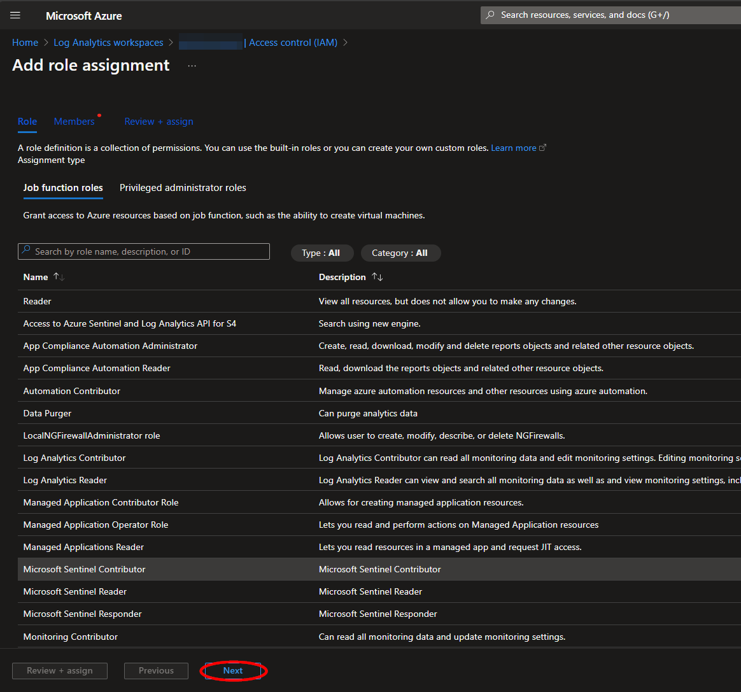Open the Category : All filter
The height and width of the screenshot is (692, 741).
pyautogui.click(x=400, y=253)
